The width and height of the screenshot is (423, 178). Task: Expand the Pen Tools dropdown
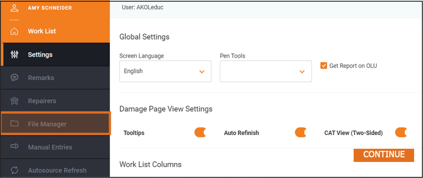pos(265,71)
